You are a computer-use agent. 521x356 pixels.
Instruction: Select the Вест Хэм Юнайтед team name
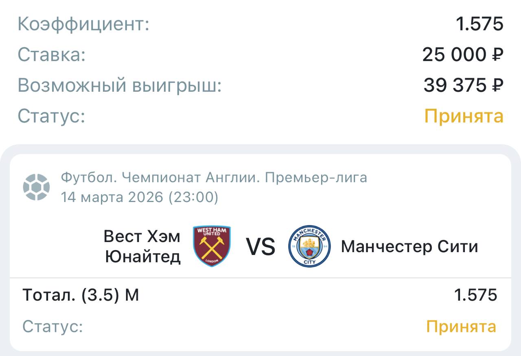pyautogui.click(x=142, y=246)
